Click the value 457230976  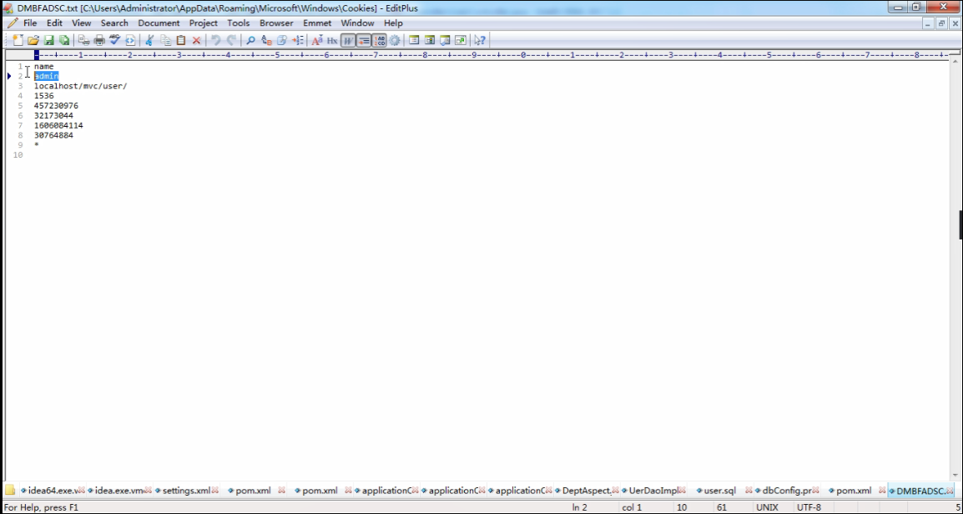pos(56,106)
